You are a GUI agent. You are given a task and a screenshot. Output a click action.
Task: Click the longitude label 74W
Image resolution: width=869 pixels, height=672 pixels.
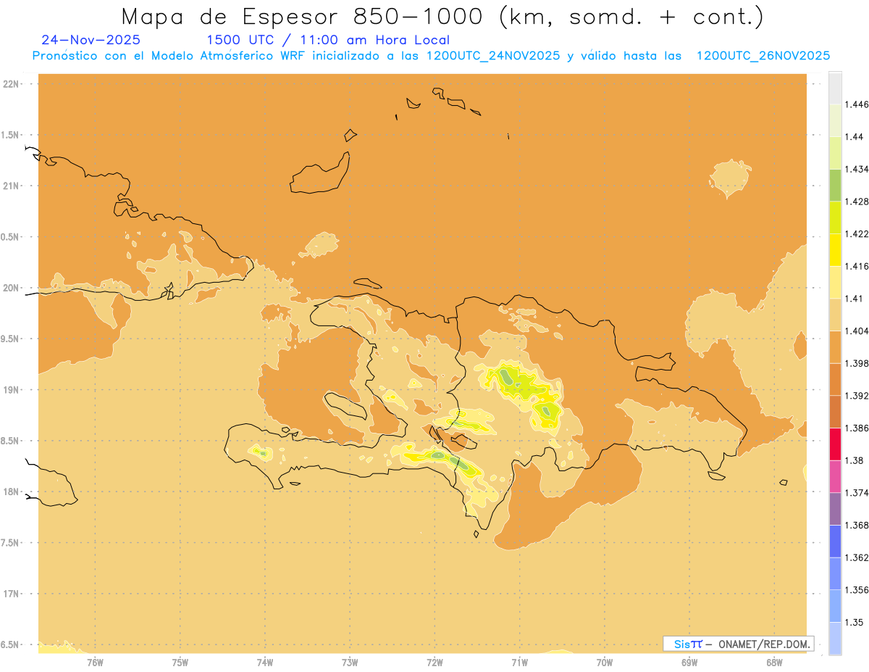265,662
